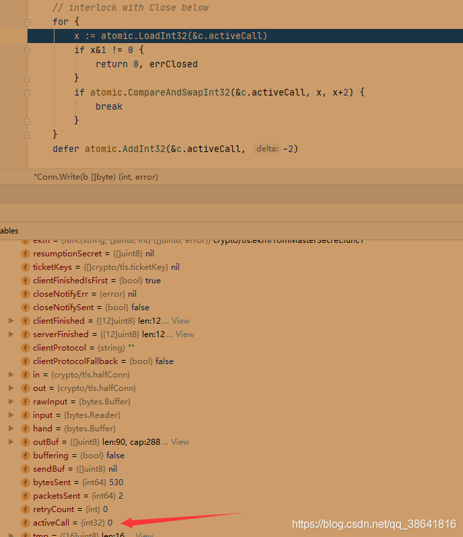The height and width of the screenshot is (537, 463).
Task: Click the field icon of activeCall
Action: (26, 523)
